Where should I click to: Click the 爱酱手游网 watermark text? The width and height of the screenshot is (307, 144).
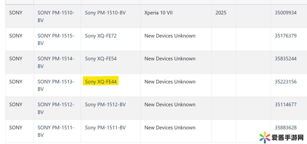287,138
